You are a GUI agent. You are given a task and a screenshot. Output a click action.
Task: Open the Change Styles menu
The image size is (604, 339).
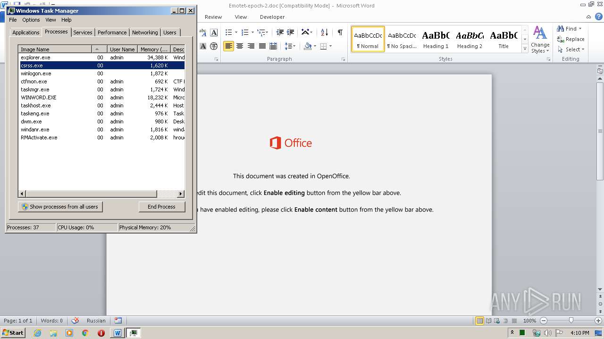point(540,40)
